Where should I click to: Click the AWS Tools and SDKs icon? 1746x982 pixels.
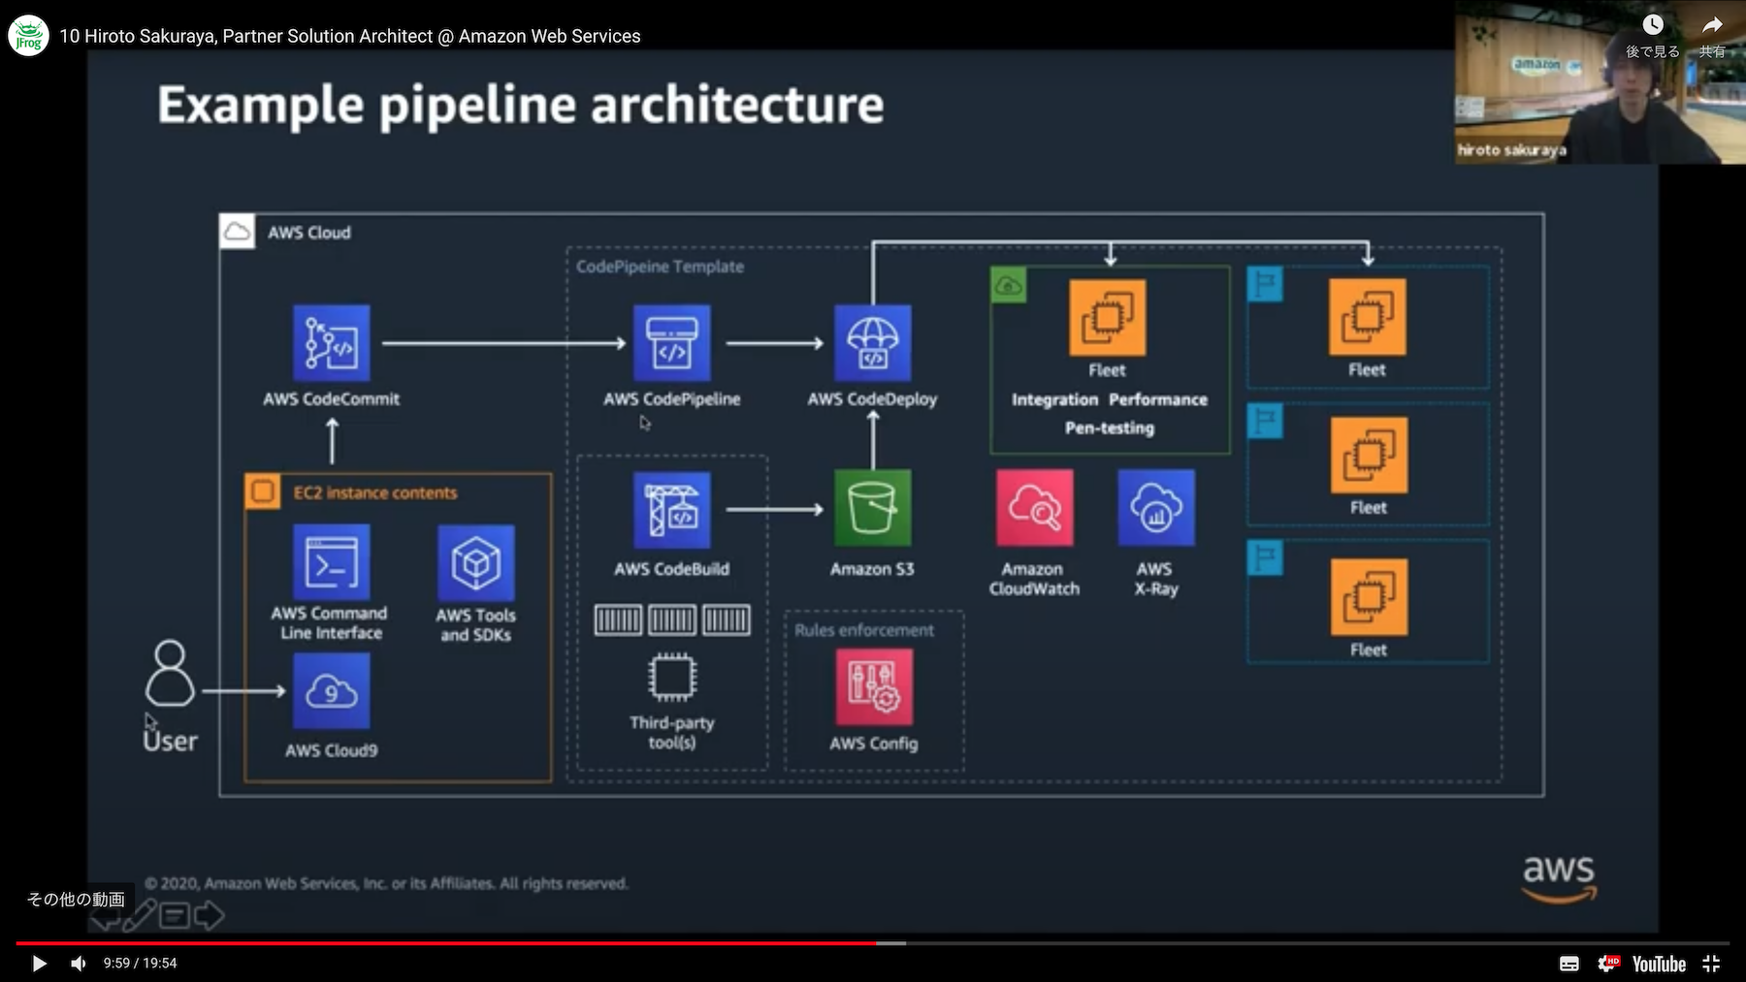476,563
